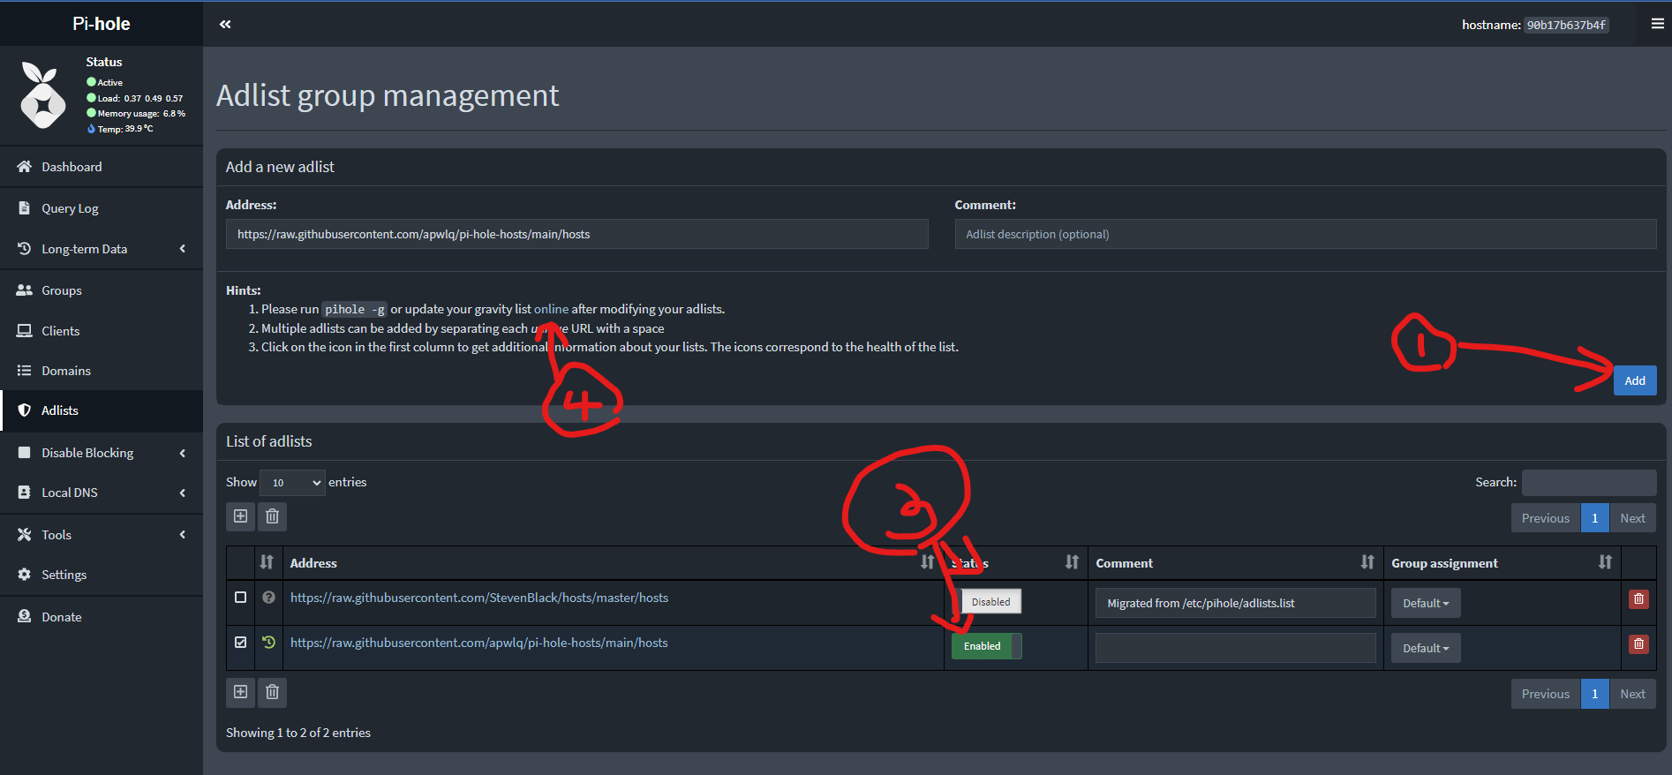Open the Query Log page

point(102,208)
